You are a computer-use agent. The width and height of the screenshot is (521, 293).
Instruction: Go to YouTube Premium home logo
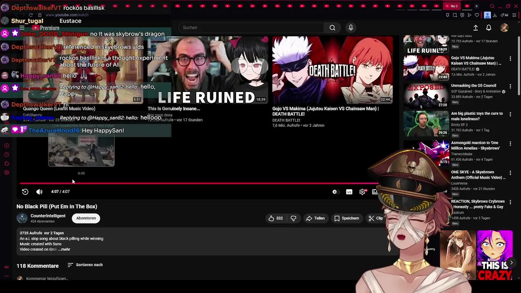pyautogui.click(x=46, y=28)
